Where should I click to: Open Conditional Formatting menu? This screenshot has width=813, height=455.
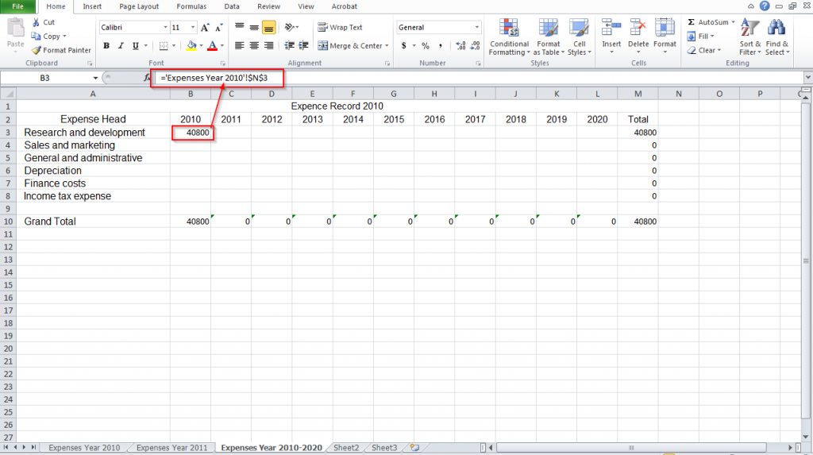[509, 37]
